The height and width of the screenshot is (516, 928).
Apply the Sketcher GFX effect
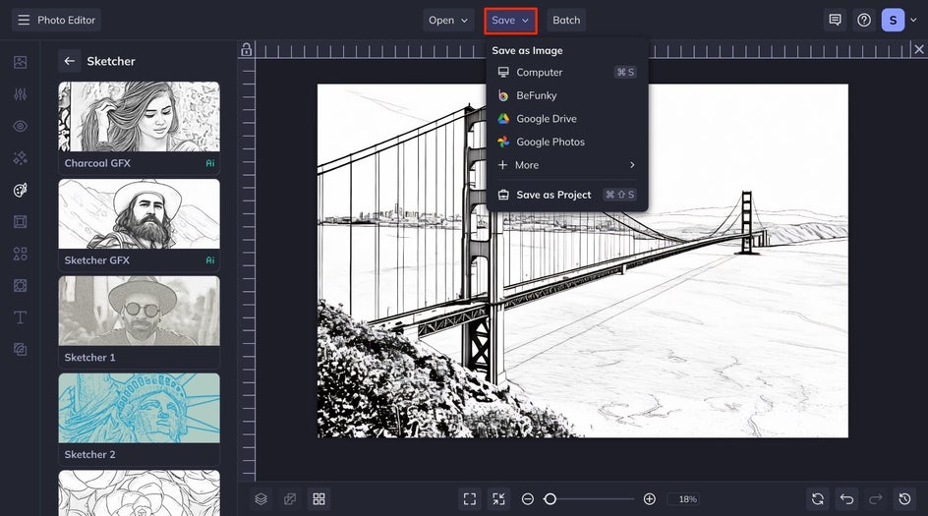click(x=139, y=225)
